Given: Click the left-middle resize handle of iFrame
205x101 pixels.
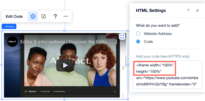Looking at the screenshot, I should (2, 65).
